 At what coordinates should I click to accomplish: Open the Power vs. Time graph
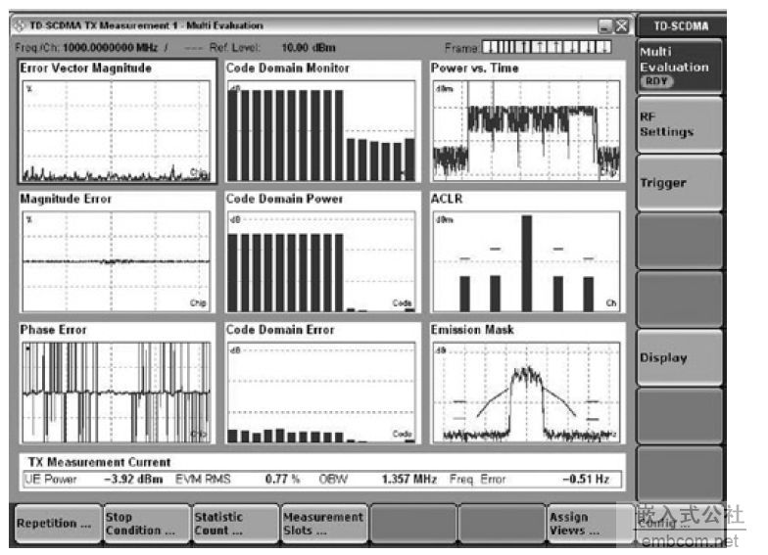point(527,121)
